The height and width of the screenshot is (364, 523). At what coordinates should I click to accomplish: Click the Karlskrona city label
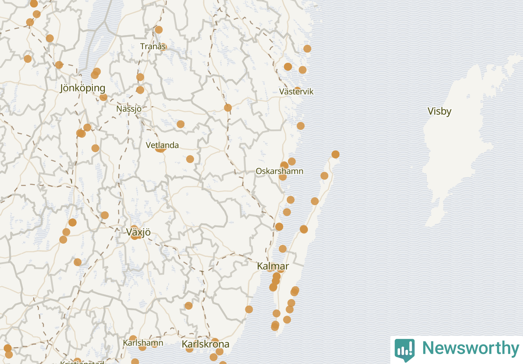click(x=205, y=344)
